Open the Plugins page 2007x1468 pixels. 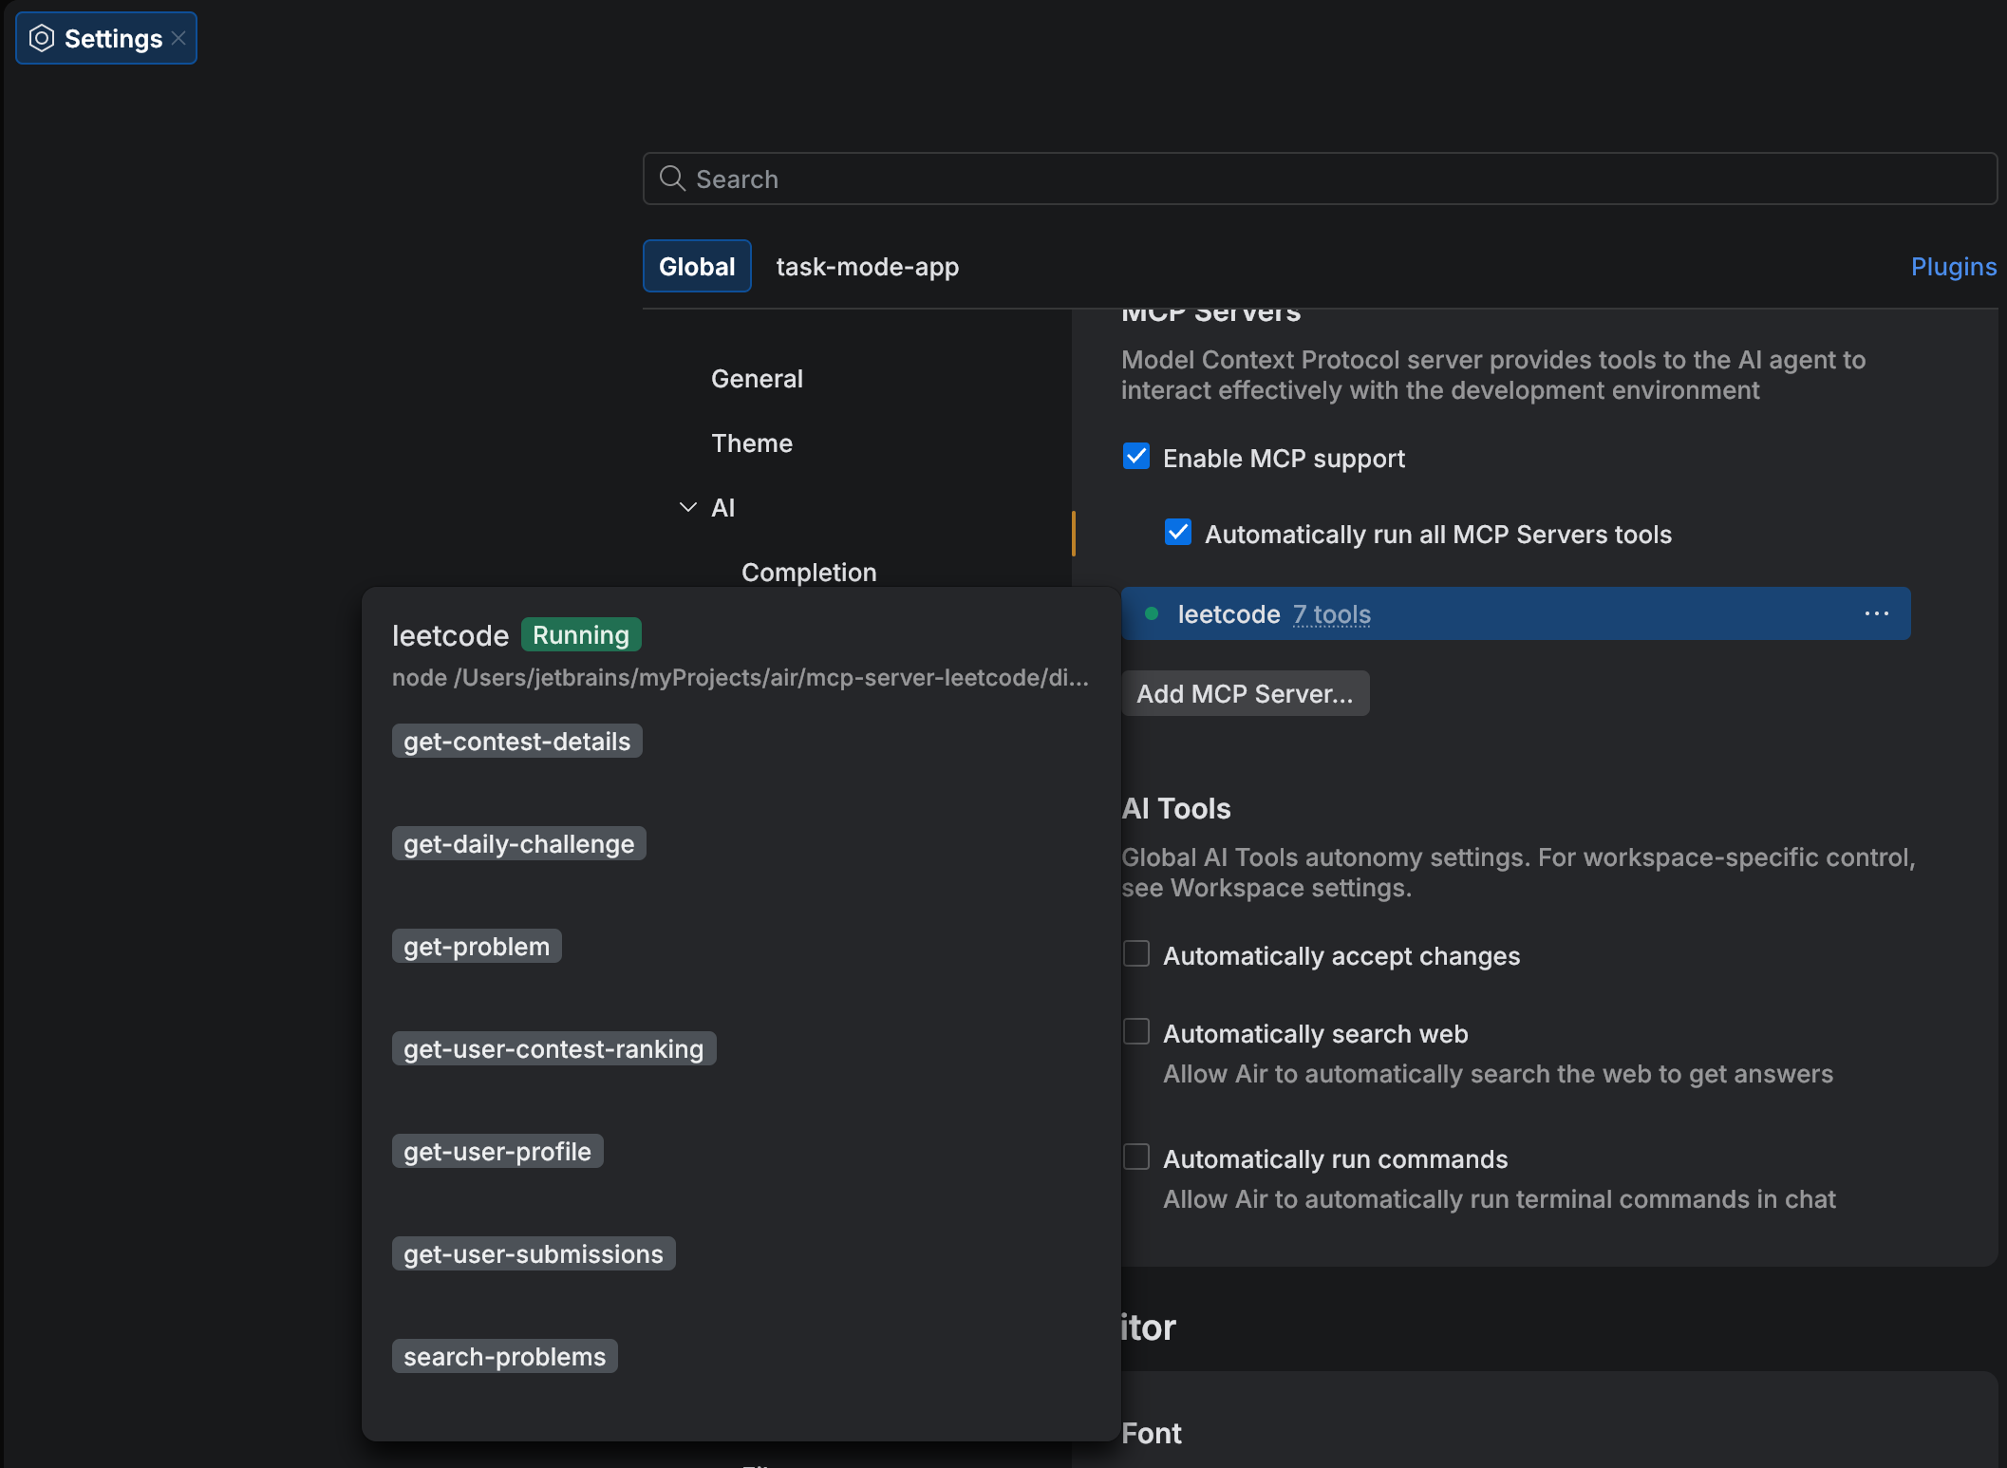tap(1952, 266)
